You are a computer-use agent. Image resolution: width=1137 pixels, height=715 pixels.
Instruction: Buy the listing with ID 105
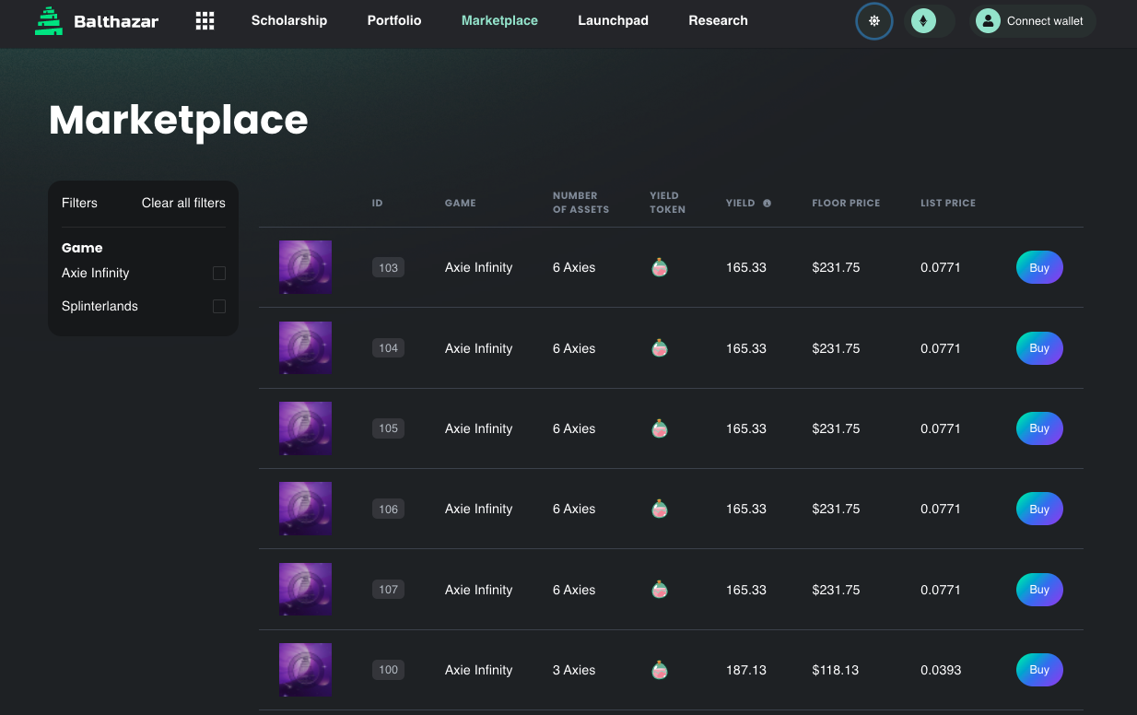(x=1039, y=428)
